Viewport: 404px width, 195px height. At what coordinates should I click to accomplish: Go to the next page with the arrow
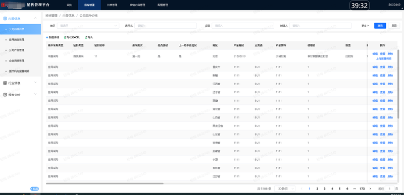coord(370,188)
